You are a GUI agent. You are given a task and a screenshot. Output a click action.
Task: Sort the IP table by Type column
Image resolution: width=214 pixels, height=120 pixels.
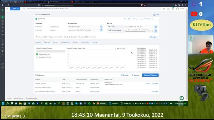tap(65, 79)
